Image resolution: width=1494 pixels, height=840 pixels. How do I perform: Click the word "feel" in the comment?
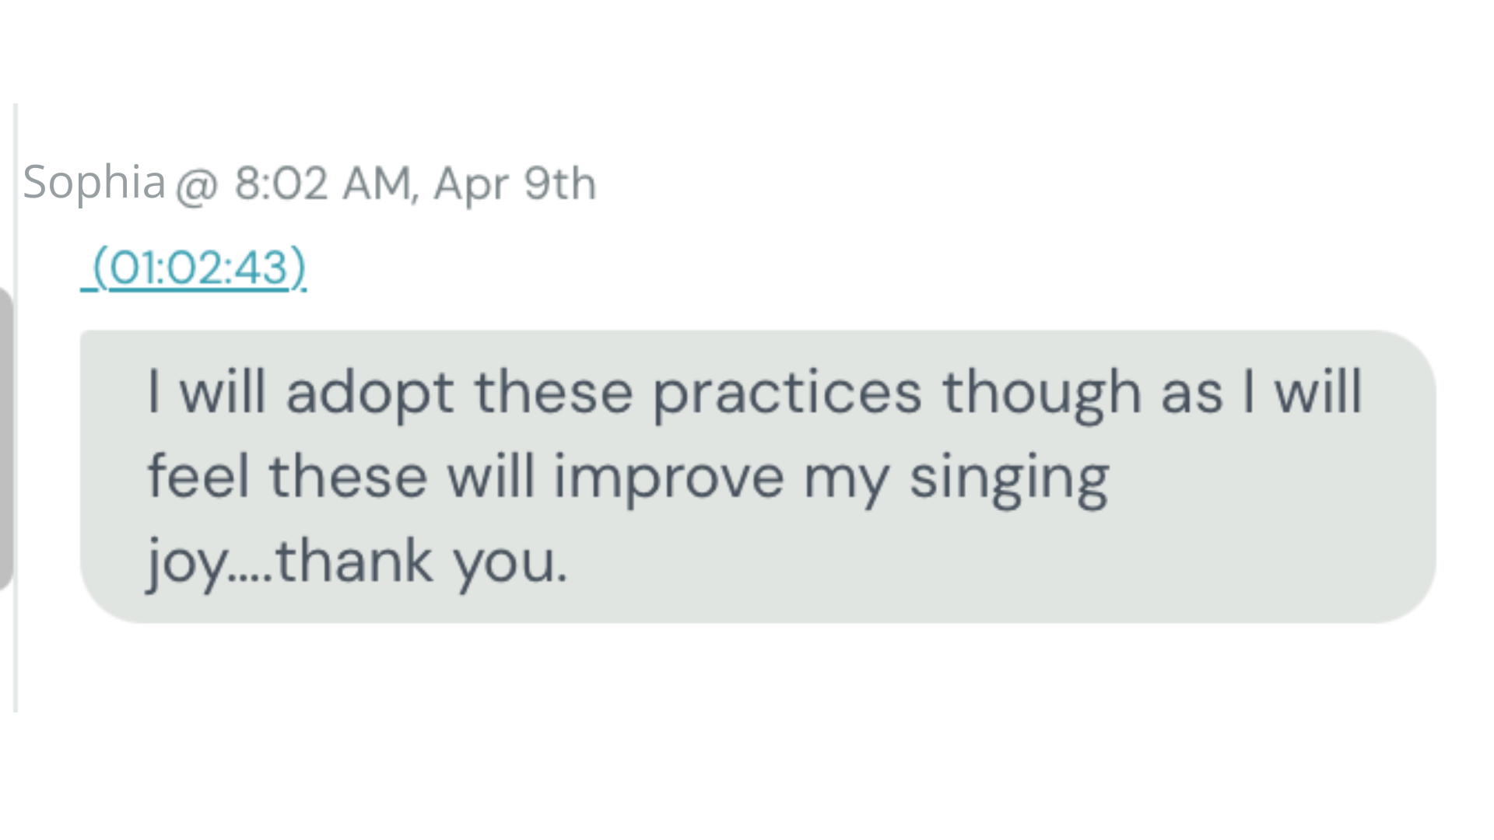coord(198,476)
